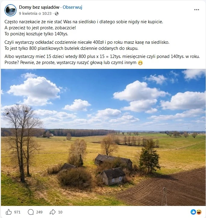
Task: Open the countryside homestead photo
Action: click(103, 137)
